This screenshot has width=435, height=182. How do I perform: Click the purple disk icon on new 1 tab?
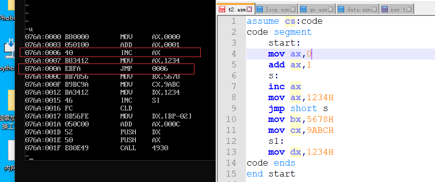click(384, 9)
